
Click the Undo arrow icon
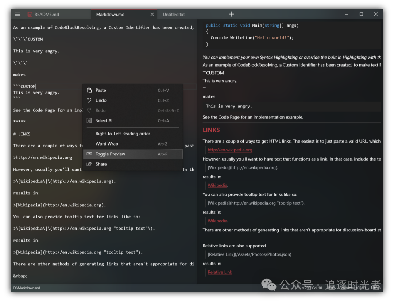(89, 100)
